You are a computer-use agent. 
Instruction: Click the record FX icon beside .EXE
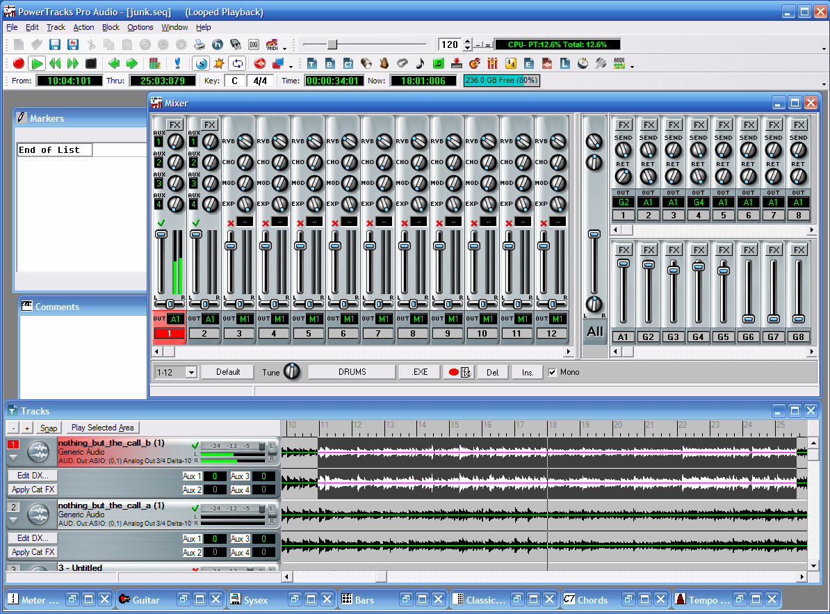[460, 372]
